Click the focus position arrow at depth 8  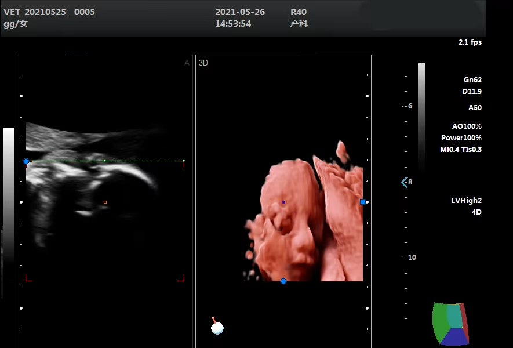[x=404, y=182]
